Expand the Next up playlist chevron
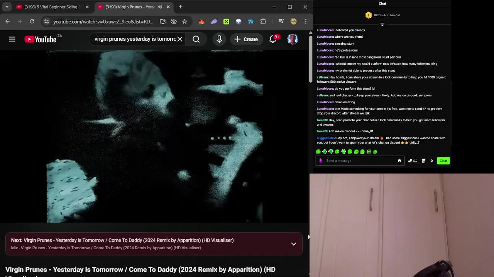 click(x=294, y=244)
